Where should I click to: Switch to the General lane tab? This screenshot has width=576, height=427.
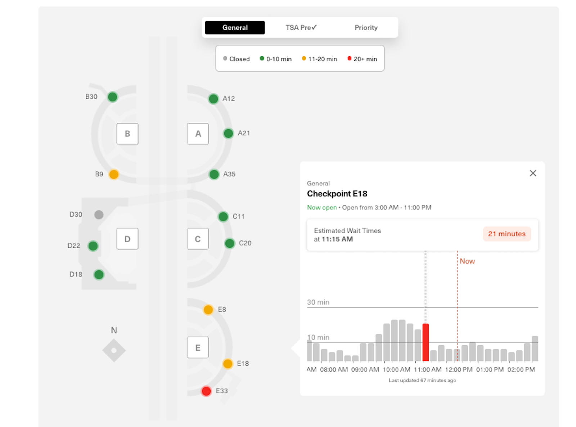(235, 28)
